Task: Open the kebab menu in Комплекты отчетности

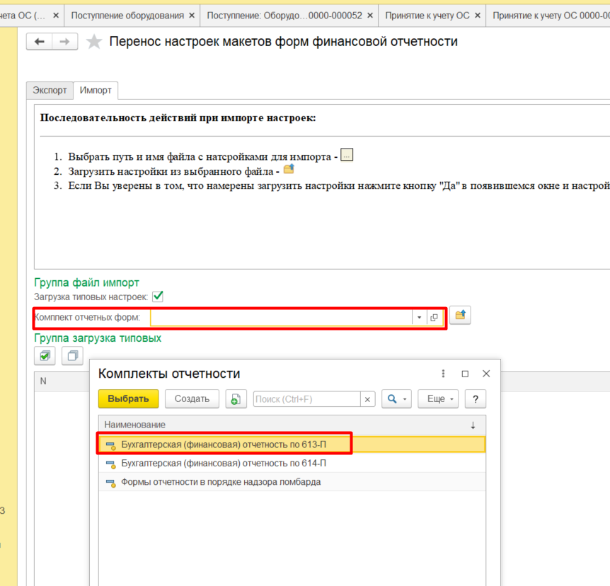Action: [444, 374]
